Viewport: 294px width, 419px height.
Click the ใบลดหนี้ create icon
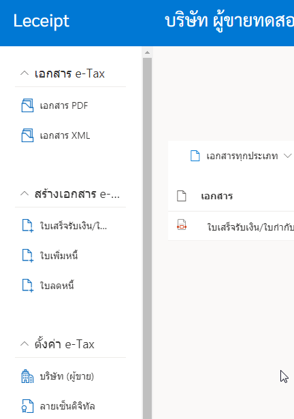pyautogui.click(x=27, y=286)
